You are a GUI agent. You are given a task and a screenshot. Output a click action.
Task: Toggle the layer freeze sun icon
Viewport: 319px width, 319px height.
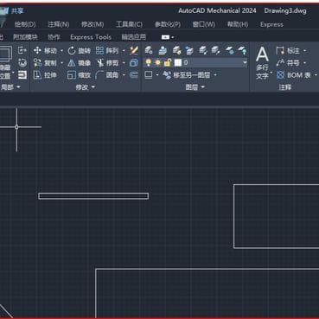[158, 62]
